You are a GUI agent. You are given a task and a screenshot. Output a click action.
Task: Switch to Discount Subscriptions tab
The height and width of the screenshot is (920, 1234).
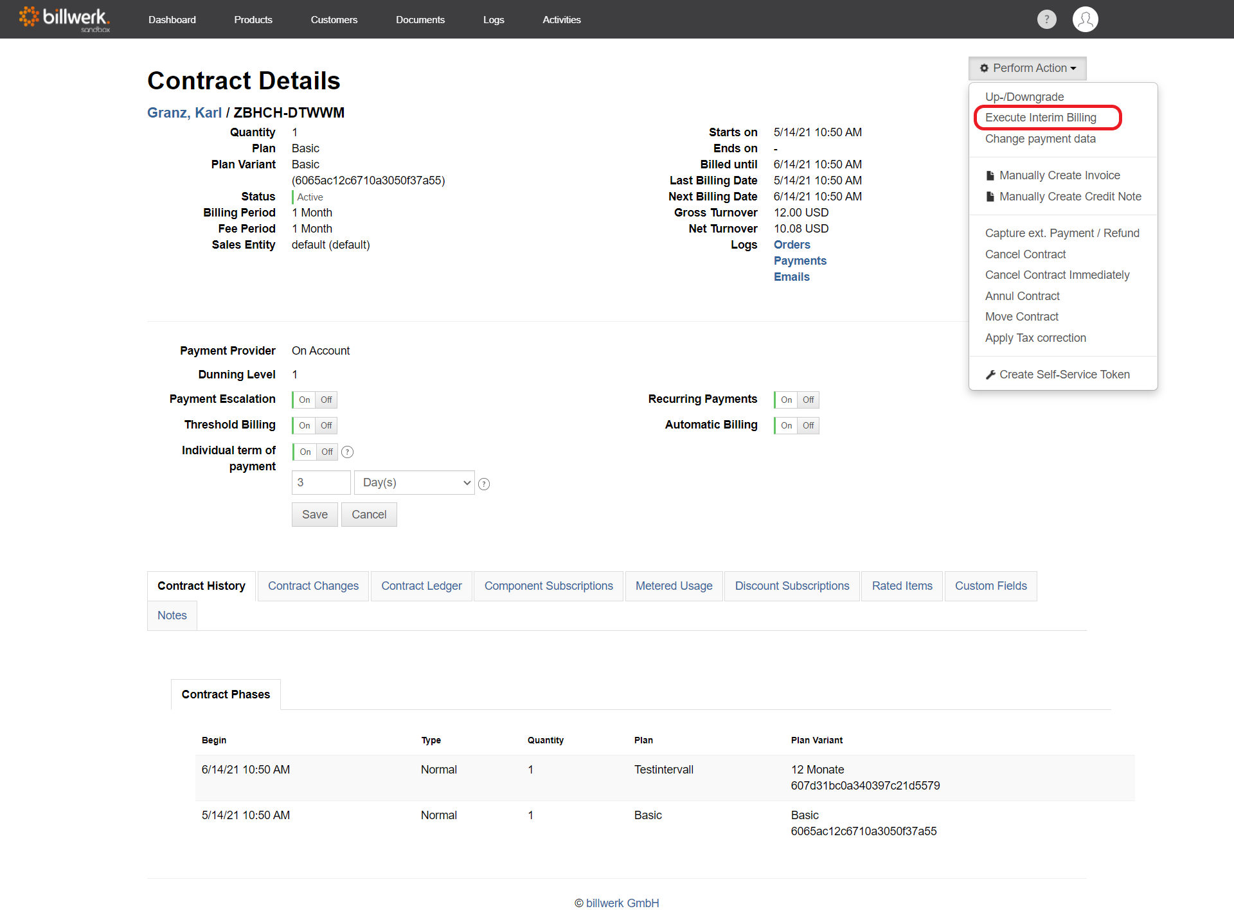[x=792, y=586]
